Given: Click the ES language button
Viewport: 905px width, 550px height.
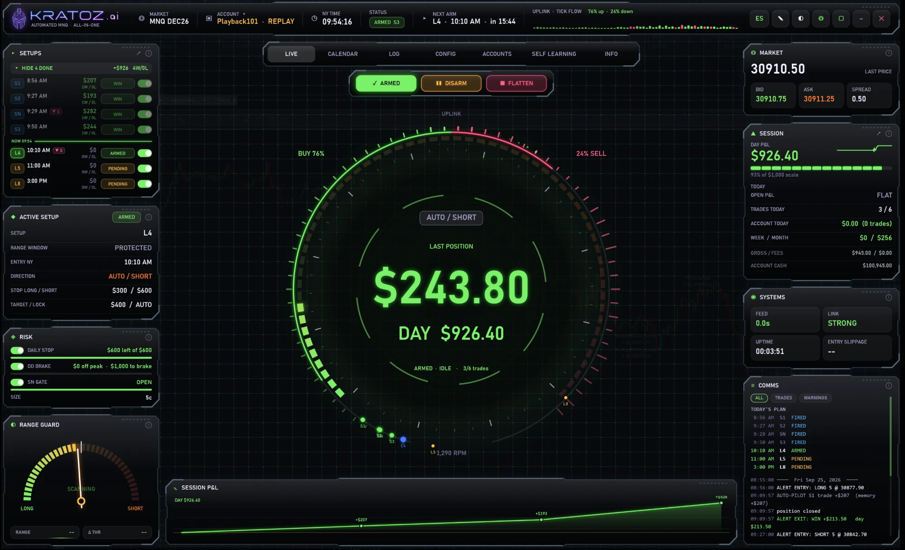Looking at the screenshot, I should point(759,19).
